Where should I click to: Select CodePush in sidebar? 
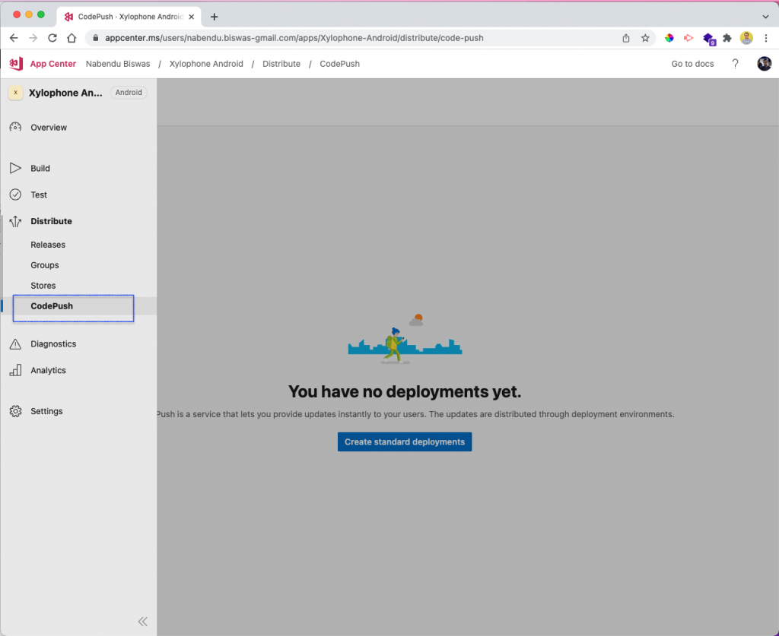(52, 306)
